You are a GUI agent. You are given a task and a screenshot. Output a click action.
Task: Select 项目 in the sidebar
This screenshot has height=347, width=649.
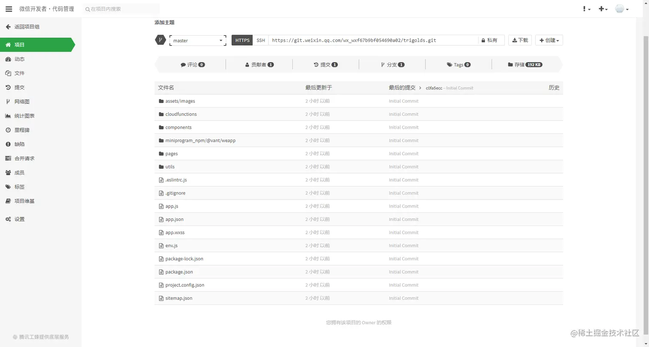[x=37, y=45]
